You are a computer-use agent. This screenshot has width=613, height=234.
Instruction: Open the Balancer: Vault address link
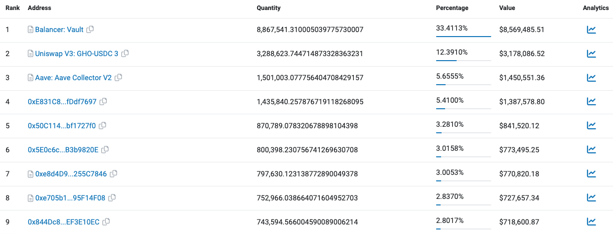point(59,30)
